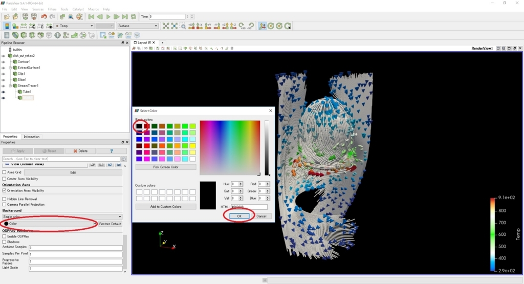Click OK in Select Color dialog
Viewport: 524px width, 284px height.
239,216
